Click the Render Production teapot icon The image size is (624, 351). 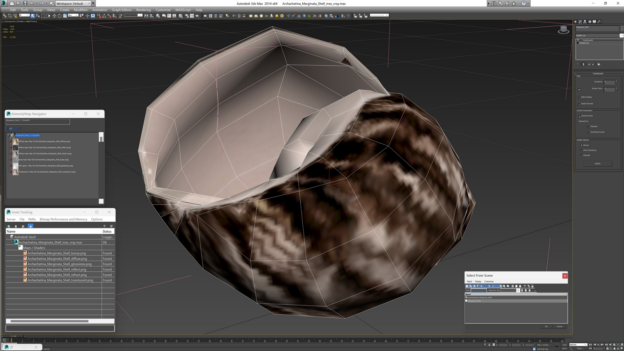[197, 16]
